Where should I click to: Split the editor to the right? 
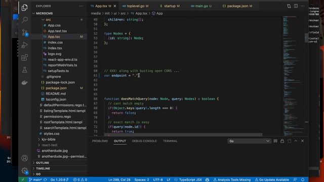point(296,6)
